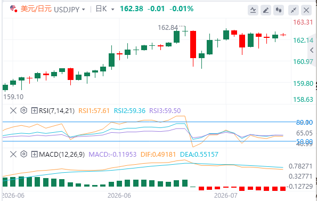This screenshot has width=317, height=201.
Task: Open RSI indicator settings gear
Action: 23,110
